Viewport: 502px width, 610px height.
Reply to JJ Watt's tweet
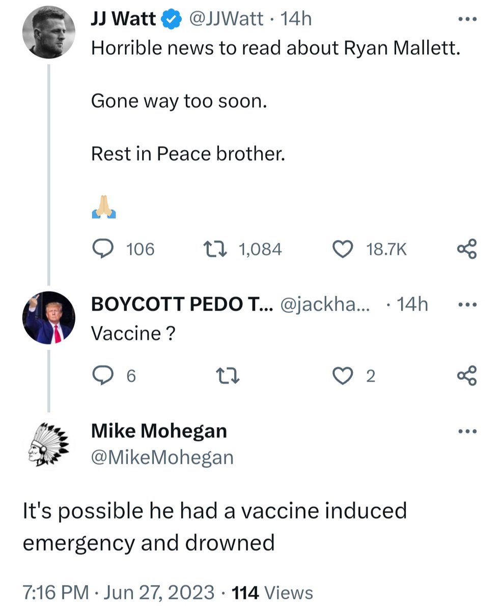105,249
